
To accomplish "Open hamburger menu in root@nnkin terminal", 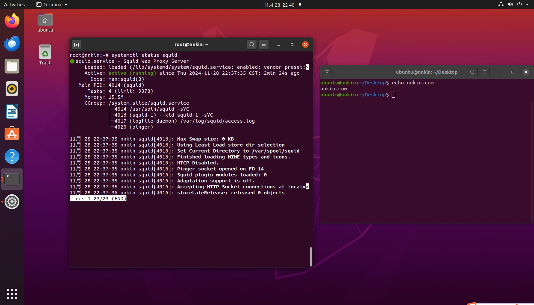I will tap(264, 45).
